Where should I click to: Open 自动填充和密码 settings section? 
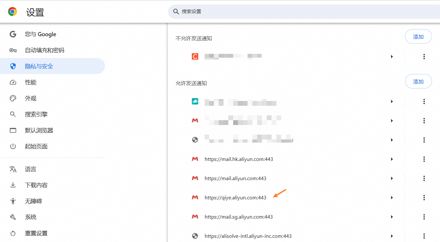45,50
